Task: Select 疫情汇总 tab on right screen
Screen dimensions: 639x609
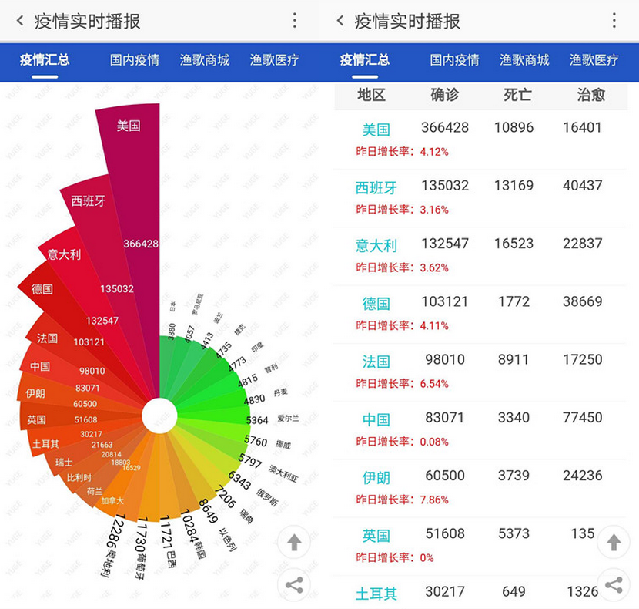Action: tap(364, 59)
